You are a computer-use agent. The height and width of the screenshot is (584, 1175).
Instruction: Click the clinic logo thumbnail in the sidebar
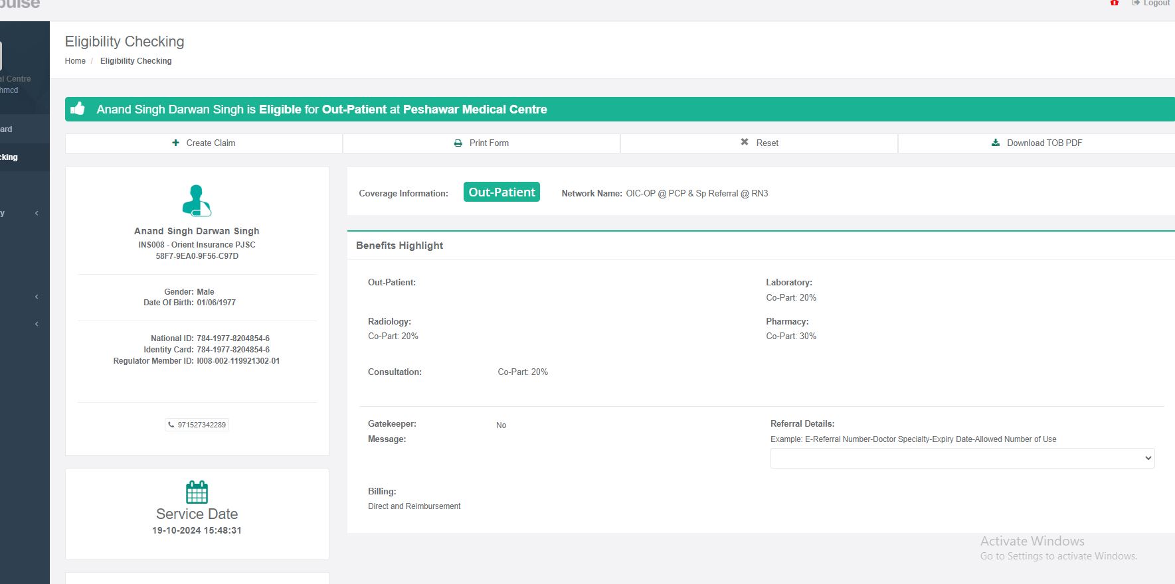tap(1, 56)
